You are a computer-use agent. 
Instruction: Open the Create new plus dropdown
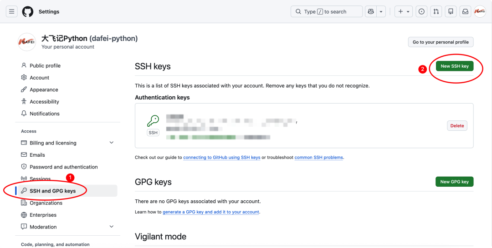click(404, 11)
